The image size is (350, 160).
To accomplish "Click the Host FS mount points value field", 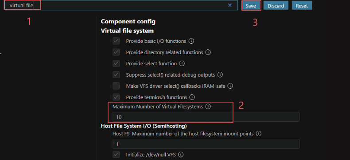I will coord(206,144).
